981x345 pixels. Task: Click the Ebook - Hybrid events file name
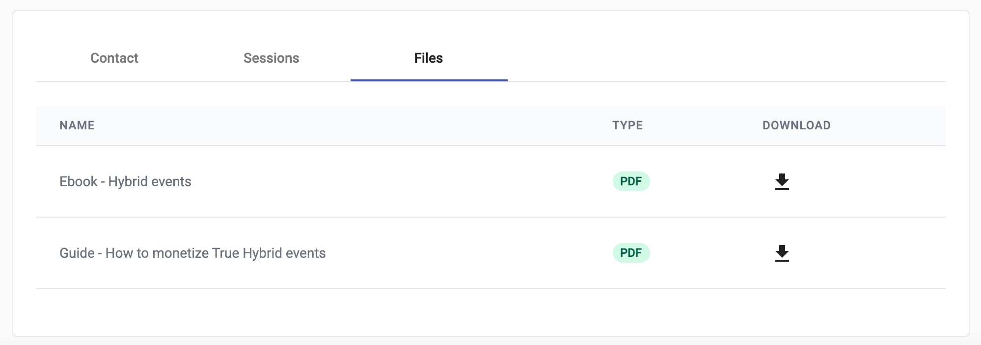point(125,181)
